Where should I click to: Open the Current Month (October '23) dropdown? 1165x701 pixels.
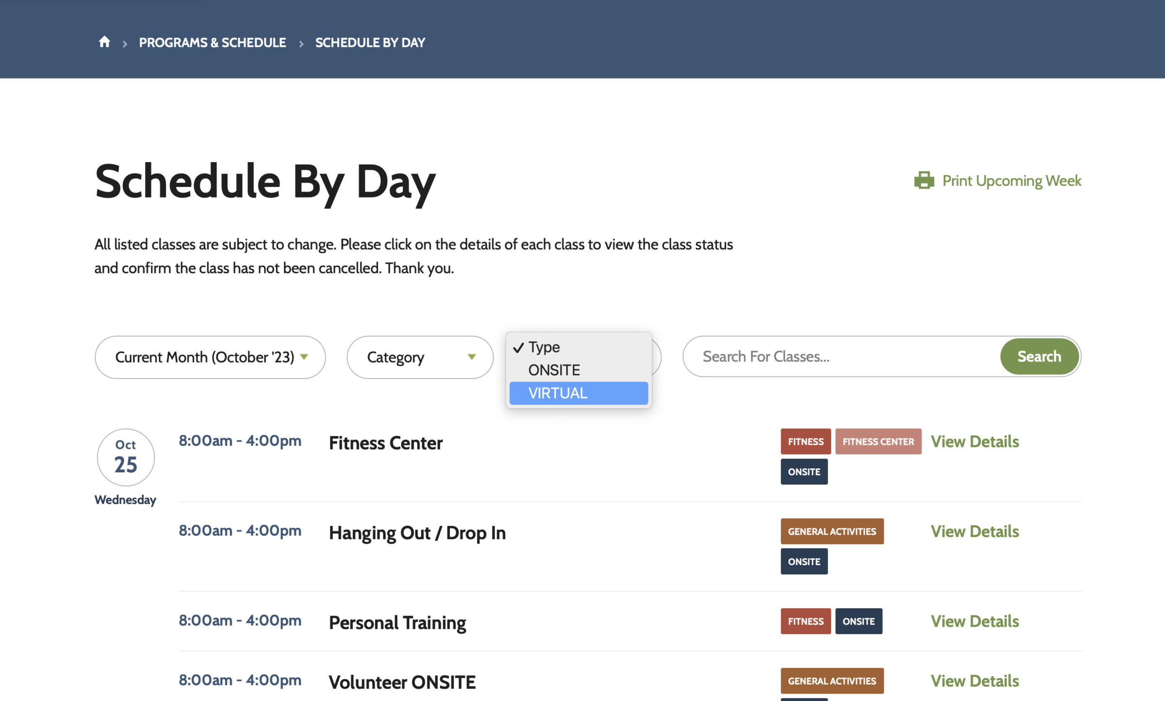click(210, 357)
